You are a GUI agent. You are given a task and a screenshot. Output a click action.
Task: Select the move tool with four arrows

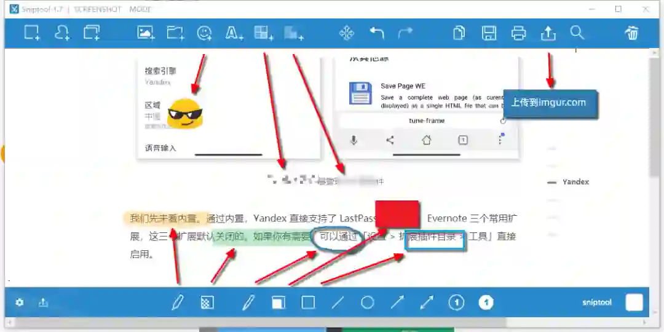[347, 33]
